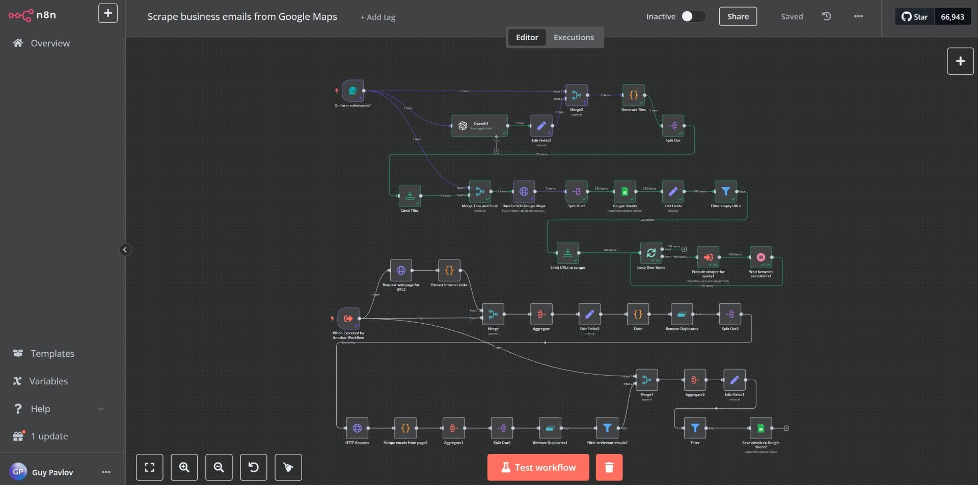Select the Limit URLs to scrape node
This screenshot has height=485, width=978.
[567, 252]
